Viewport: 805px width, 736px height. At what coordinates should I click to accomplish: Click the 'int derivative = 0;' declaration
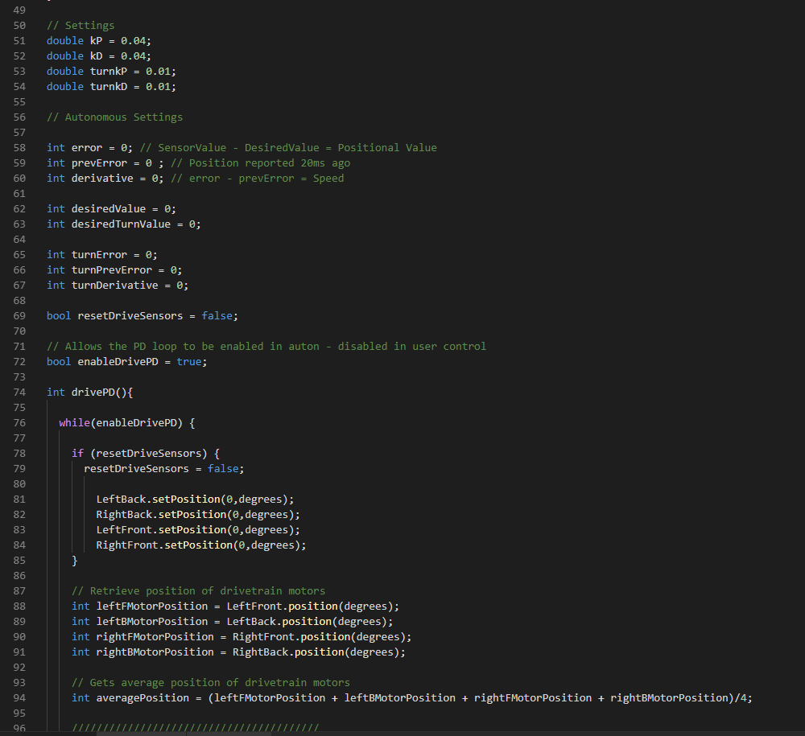click(105, 179)
